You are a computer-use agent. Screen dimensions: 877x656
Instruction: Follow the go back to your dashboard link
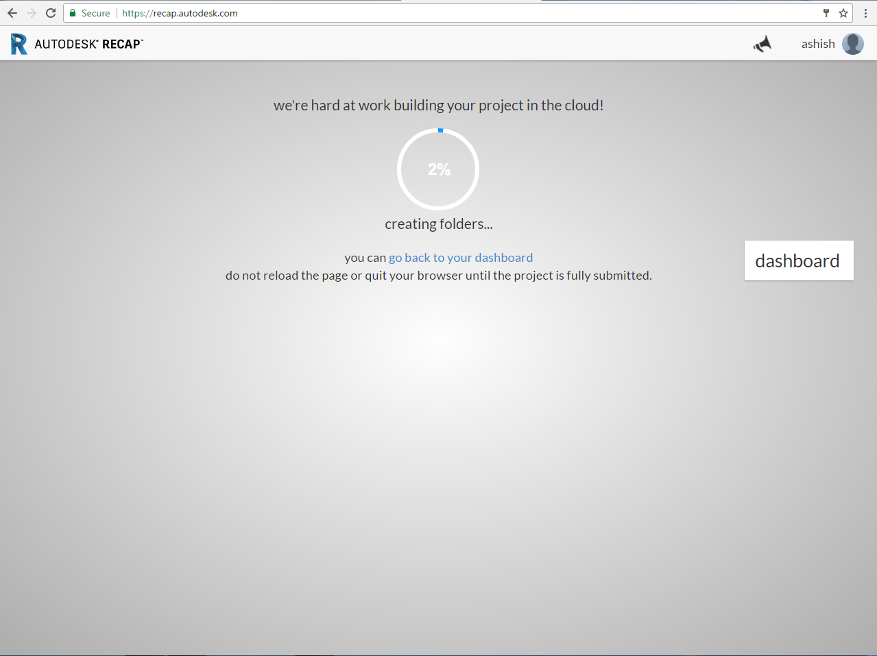coord(461,258)
